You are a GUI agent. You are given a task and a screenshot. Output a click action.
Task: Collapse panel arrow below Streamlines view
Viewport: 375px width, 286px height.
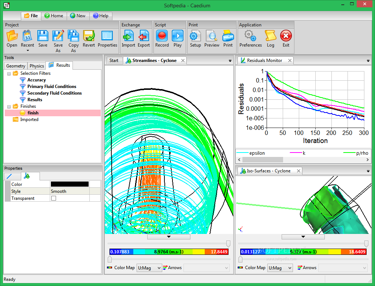168,236
